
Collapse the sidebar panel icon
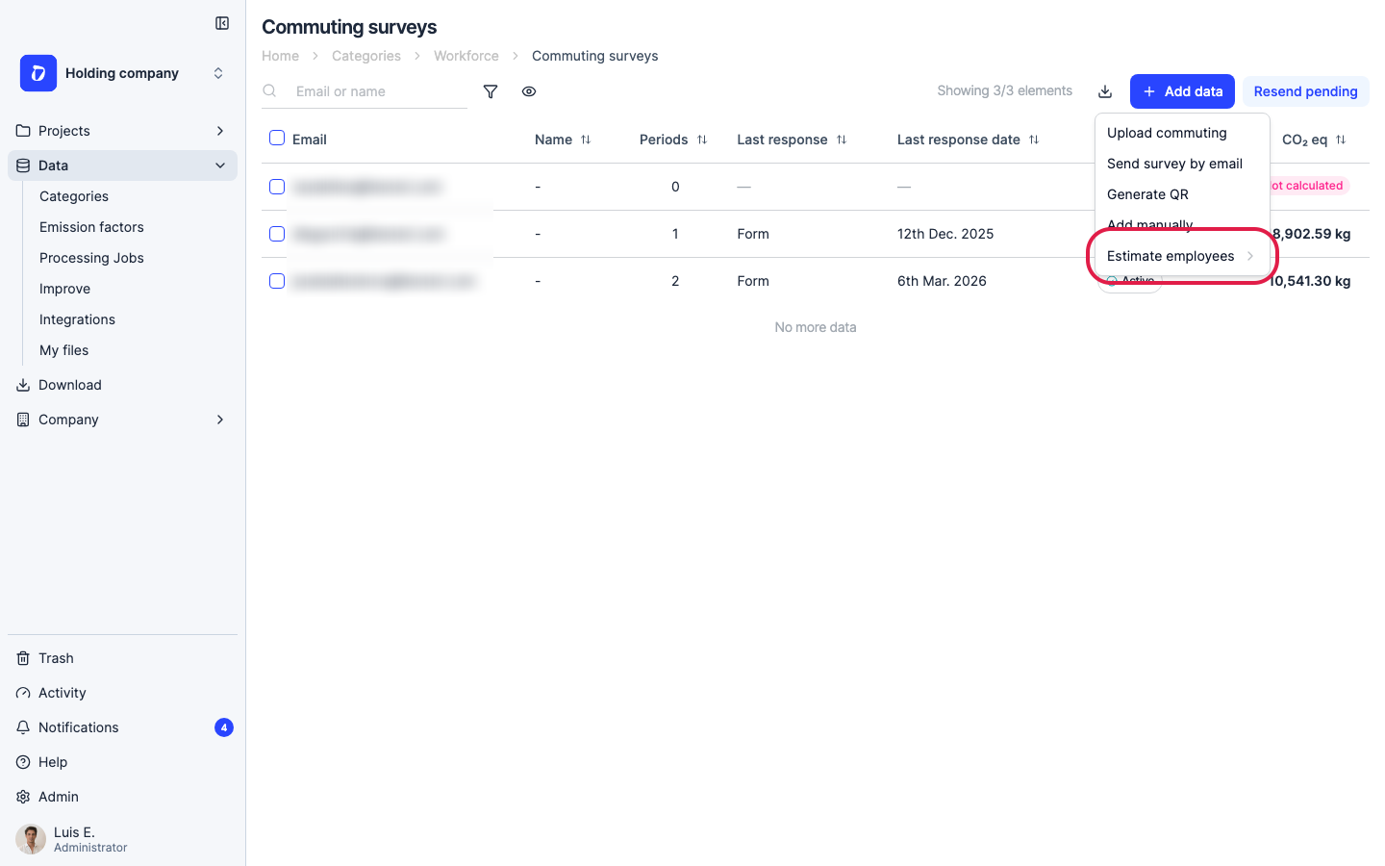[222, 23]
